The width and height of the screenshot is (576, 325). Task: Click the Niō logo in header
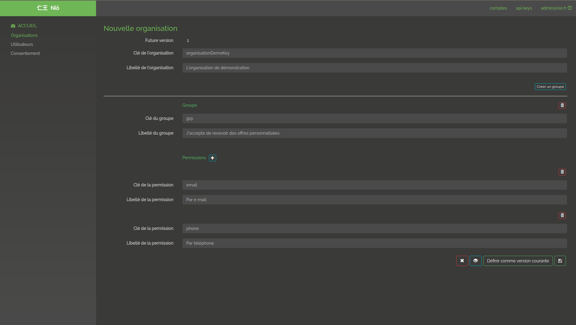[48, 8]
